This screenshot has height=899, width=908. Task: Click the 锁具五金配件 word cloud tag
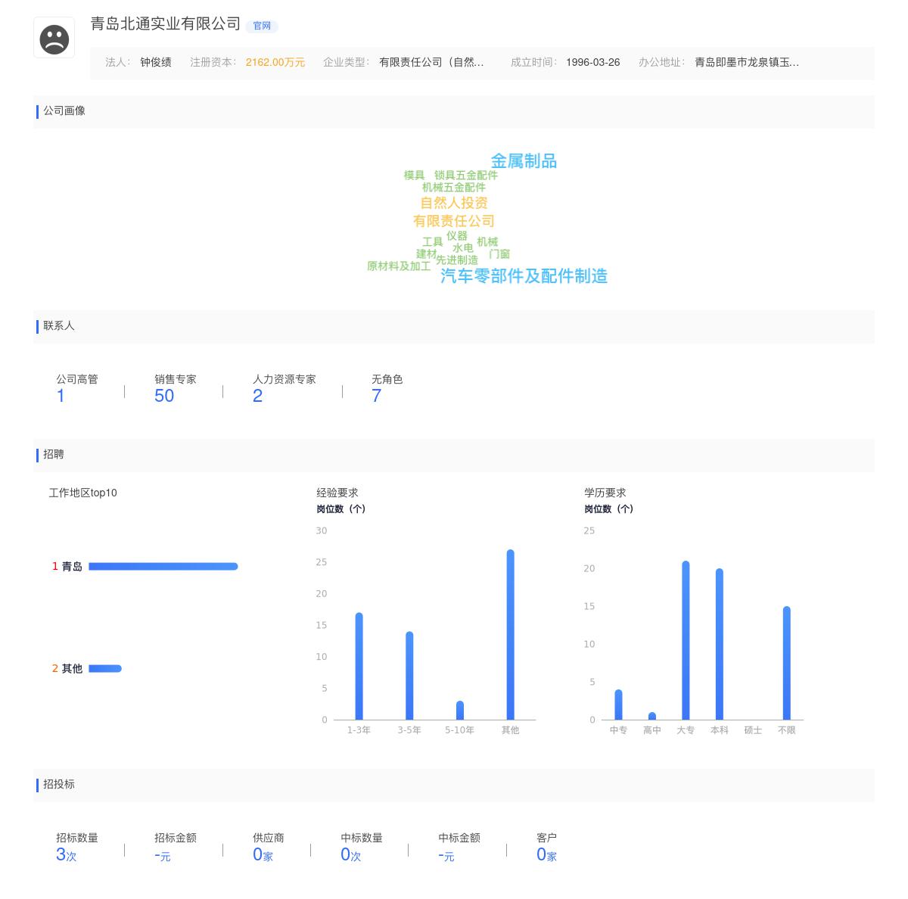tap(466, 176)
